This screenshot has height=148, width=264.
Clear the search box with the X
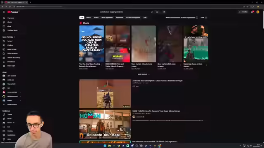[x=152, y=12]
